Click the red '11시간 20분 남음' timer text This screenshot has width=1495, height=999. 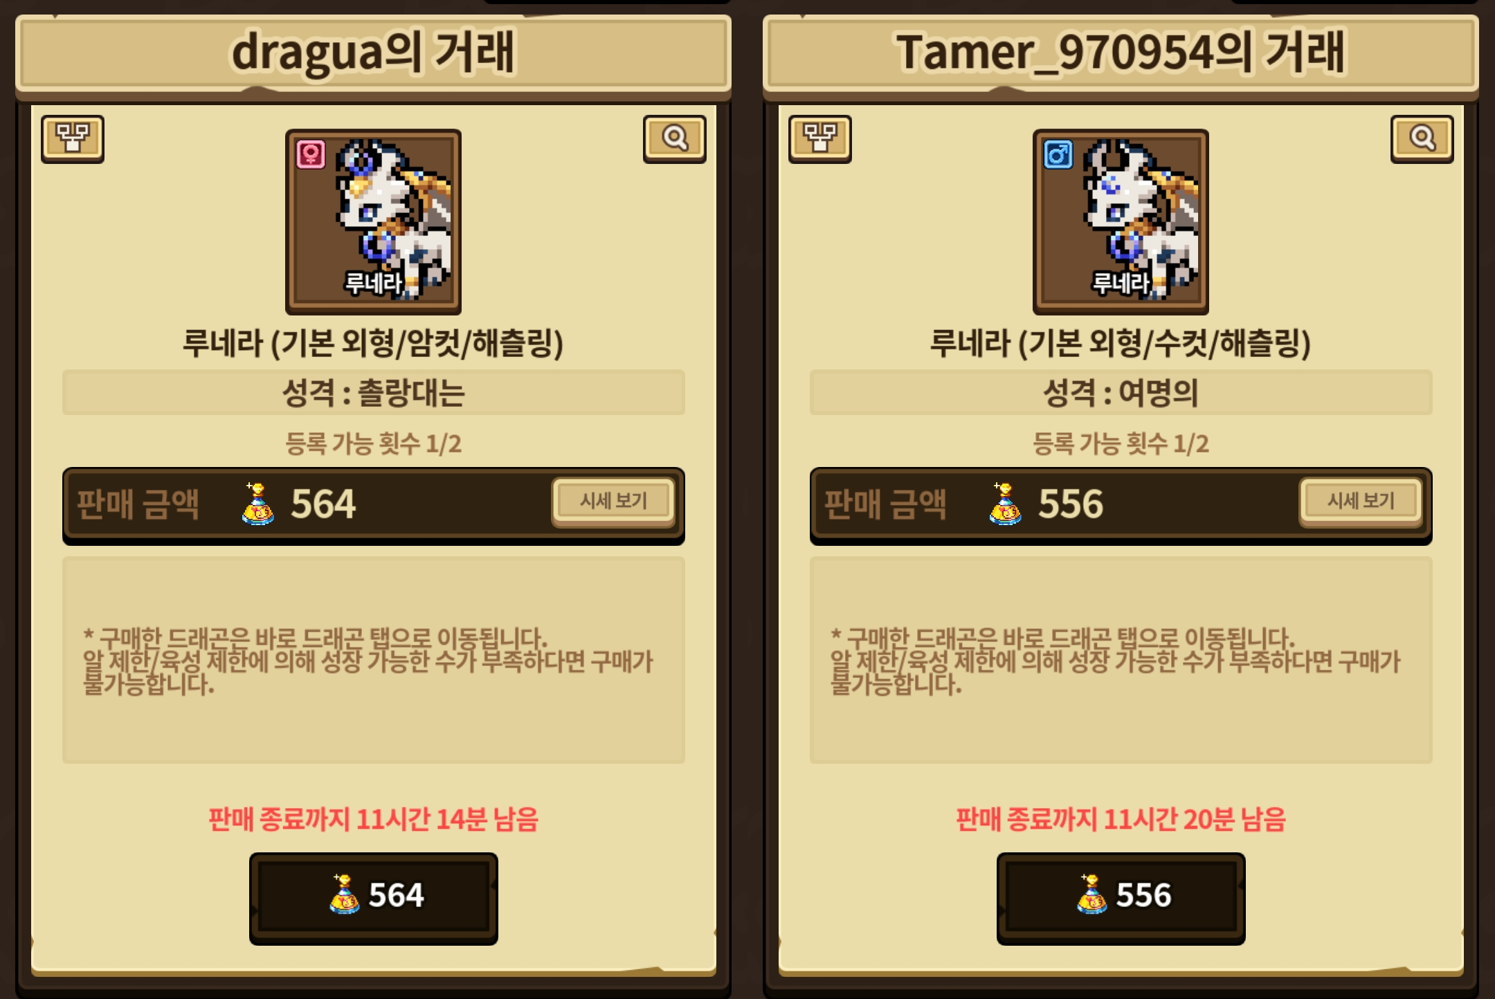point(1194,819)
